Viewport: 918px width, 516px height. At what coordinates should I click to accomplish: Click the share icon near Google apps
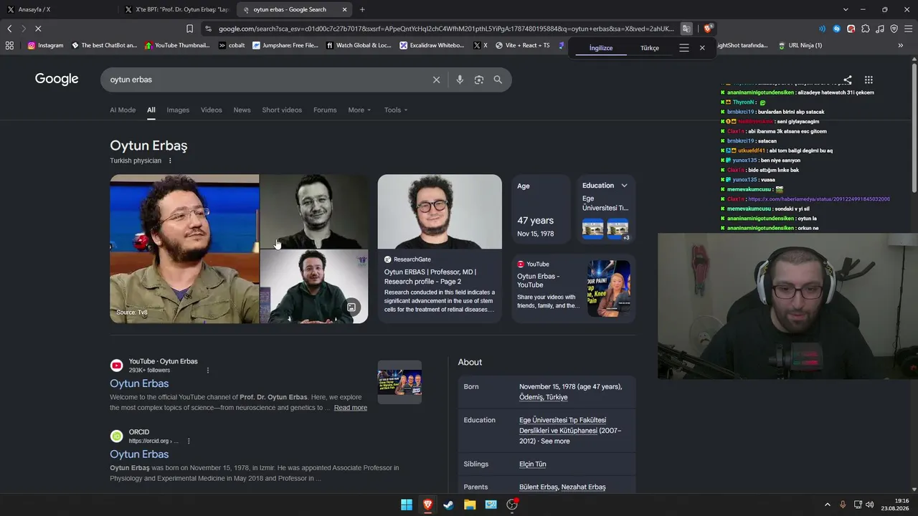pyautogui.click(x=848, y=80)
